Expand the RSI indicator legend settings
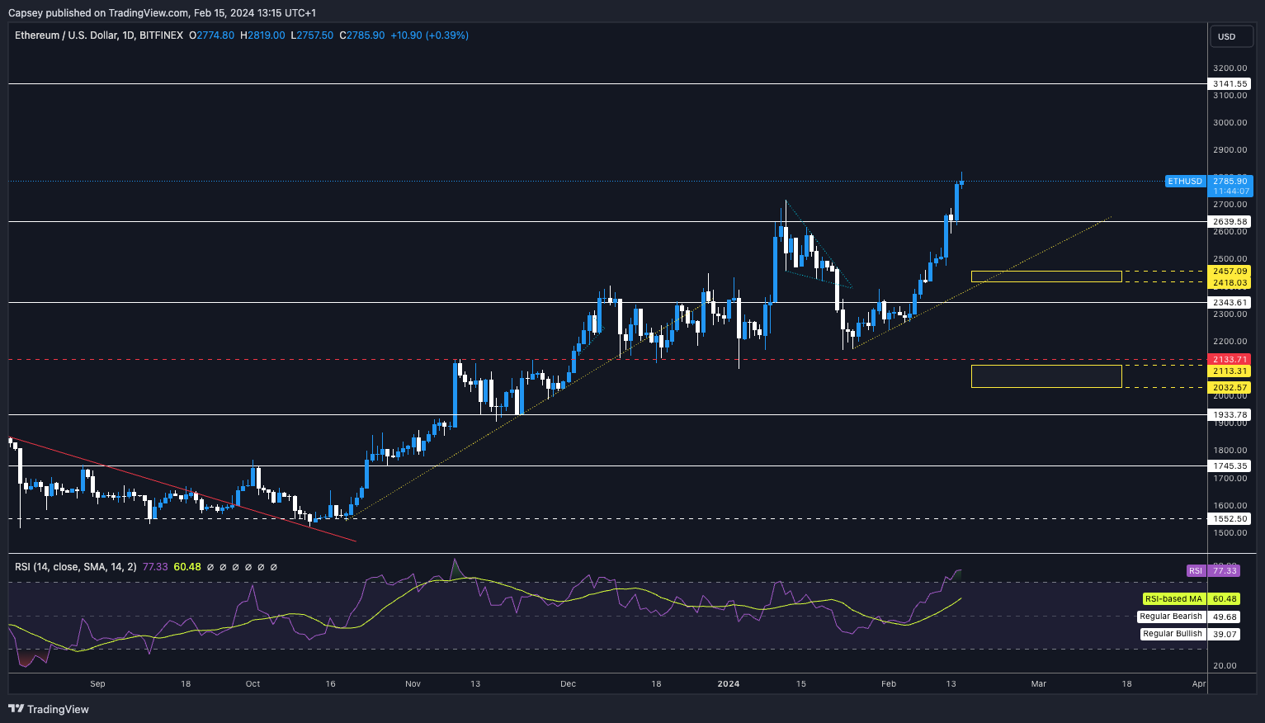Image resolution: width=1265 pixels, height=723 pixels. [76, 567]
